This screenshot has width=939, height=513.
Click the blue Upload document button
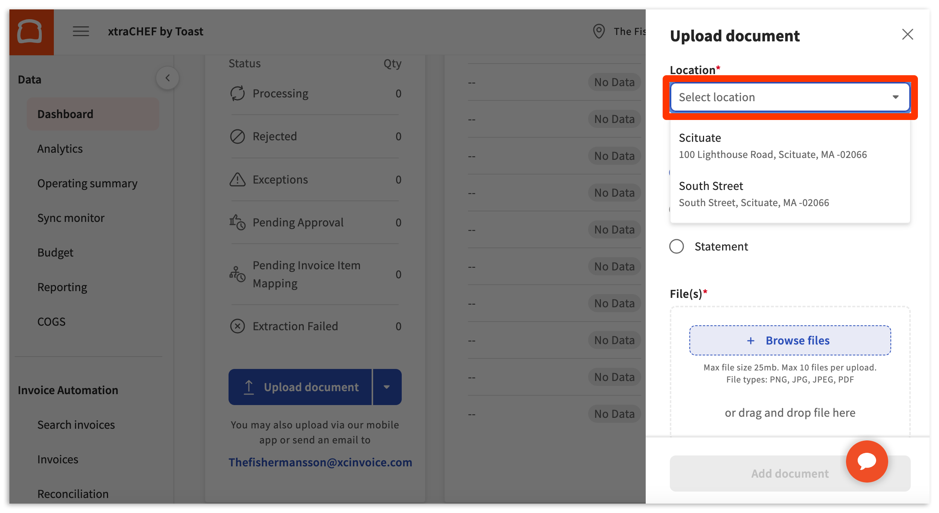point(300,387)
